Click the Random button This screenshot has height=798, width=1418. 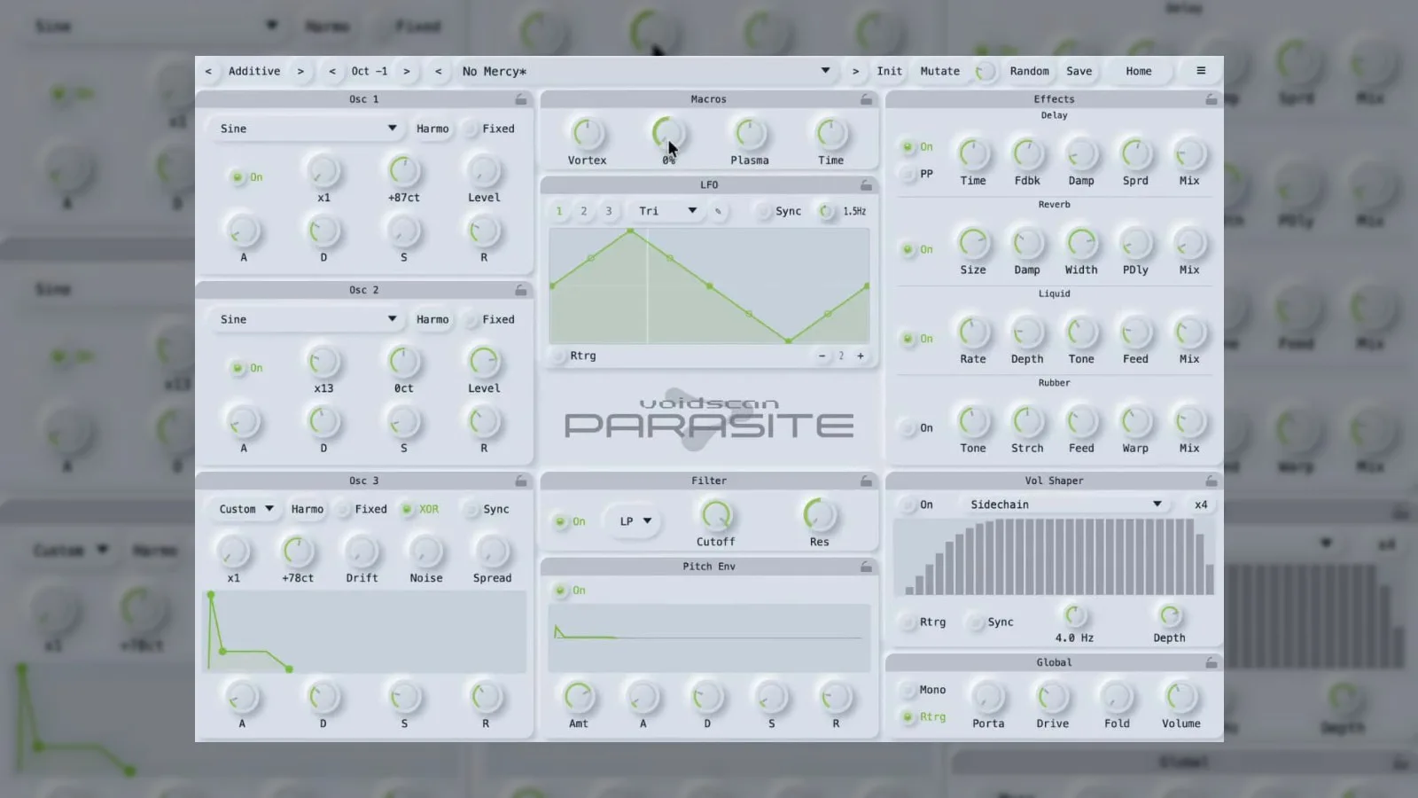[1029, 71]
